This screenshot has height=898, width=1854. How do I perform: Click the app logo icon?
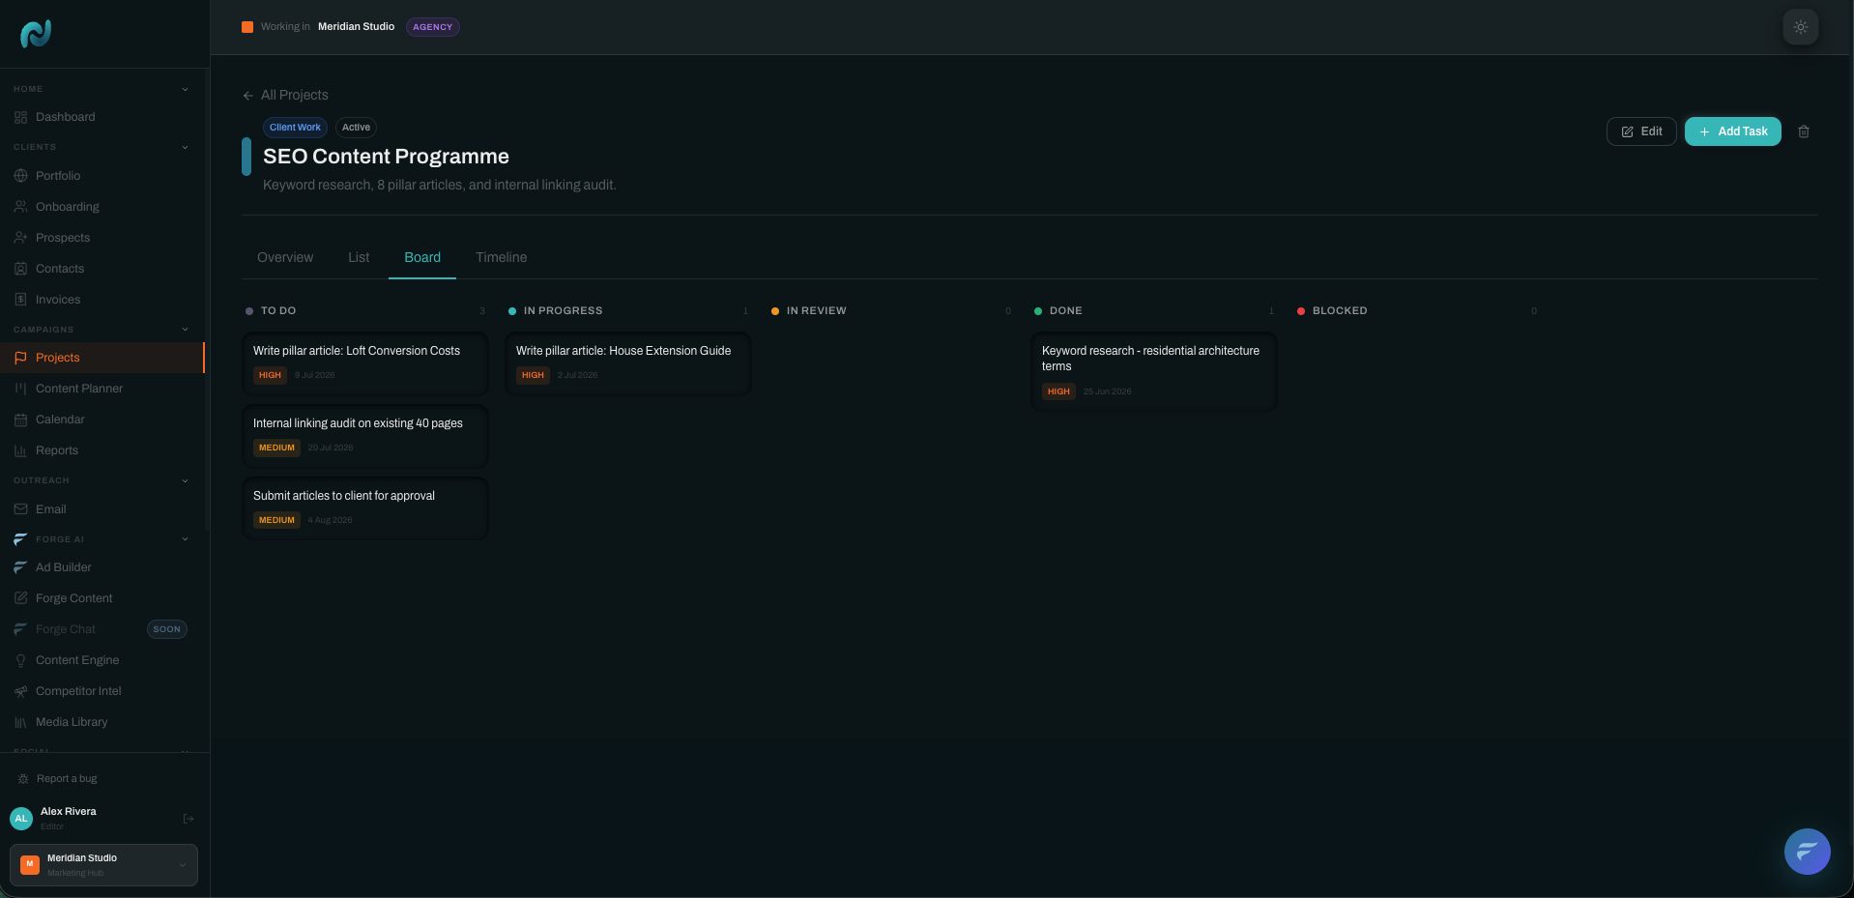click(x=36, y=34)
